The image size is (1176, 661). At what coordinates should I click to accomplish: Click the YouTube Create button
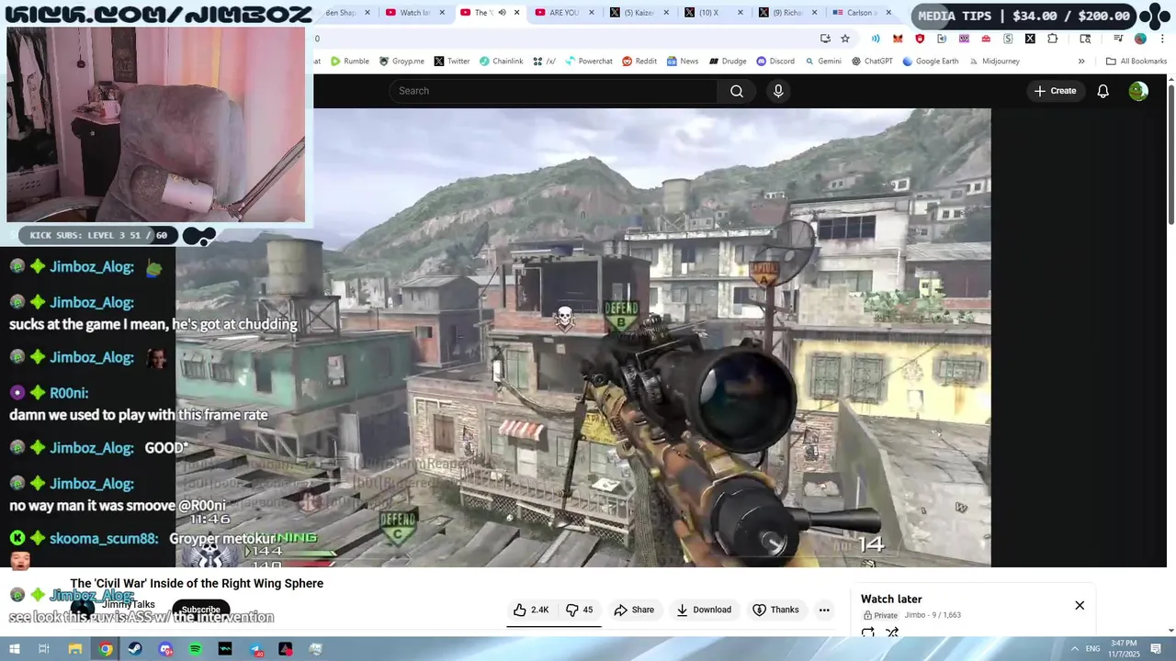(1055, 91)
